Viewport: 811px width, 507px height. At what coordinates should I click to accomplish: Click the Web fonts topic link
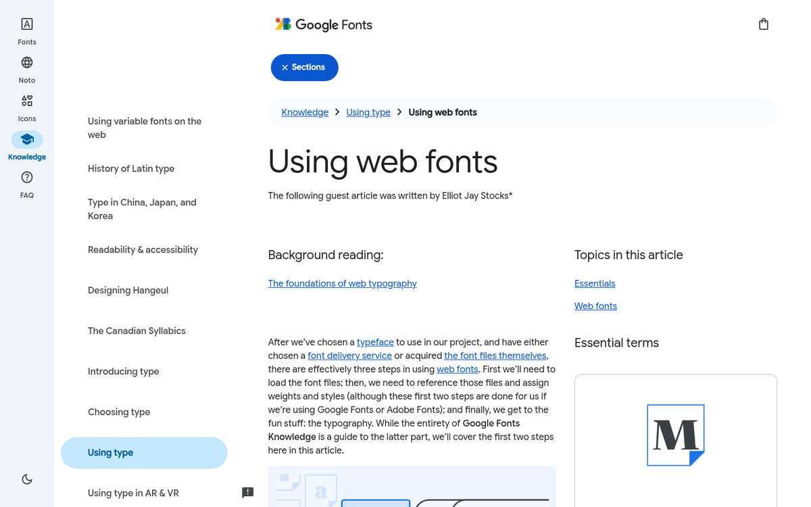[x=595, y=306]
